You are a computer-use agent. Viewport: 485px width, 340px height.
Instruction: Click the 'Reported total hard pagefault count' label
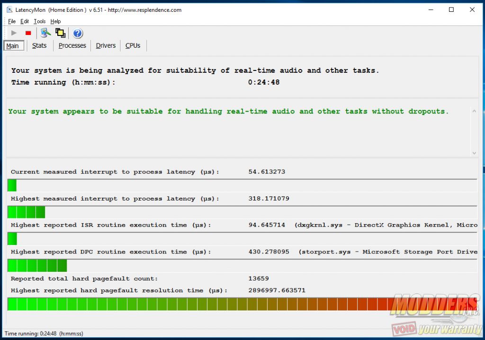(x=84, y=279)
